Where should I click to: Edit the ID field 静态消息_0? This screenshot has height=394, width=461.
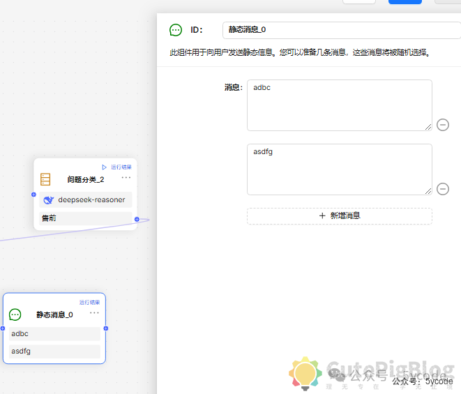(x=342, y=30)
